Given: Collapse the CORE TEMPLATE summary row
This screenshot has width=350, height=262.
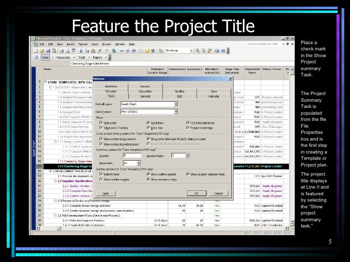Looking at the screenshot, I should click(45, 82).
